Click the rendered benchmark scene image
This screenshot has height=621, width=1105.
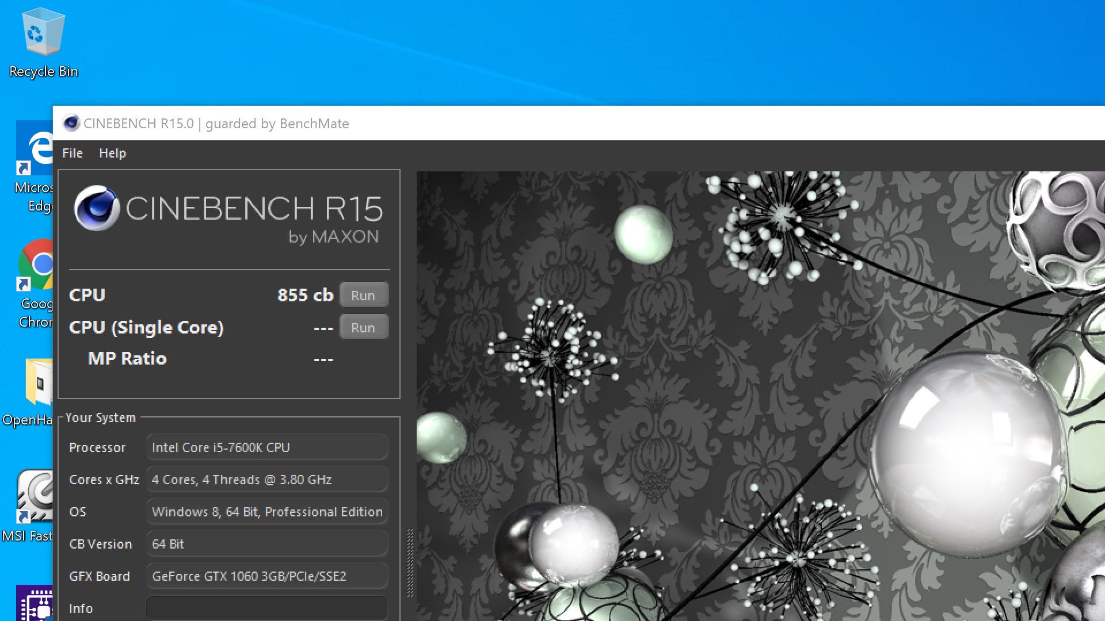760,396
